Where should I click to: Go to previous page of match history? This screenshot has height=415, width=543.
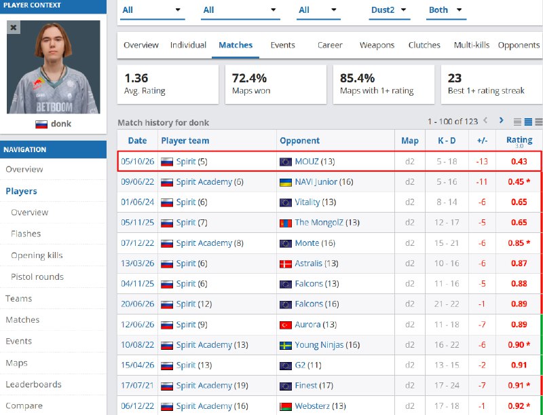point(485,120)
